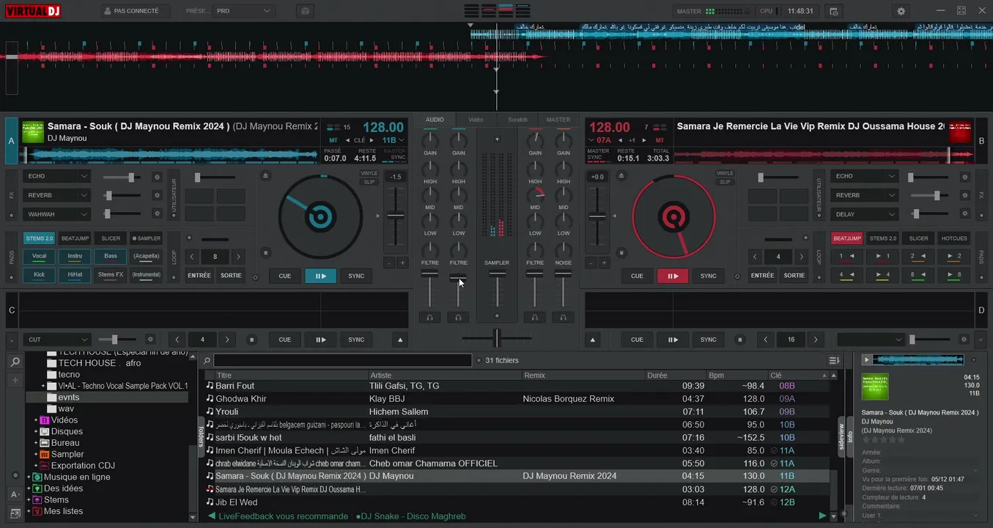Open the settings gear in the top bar
The height and width of the screenshot is (528, 993).
pyautogui.click(x=901, y=11)
